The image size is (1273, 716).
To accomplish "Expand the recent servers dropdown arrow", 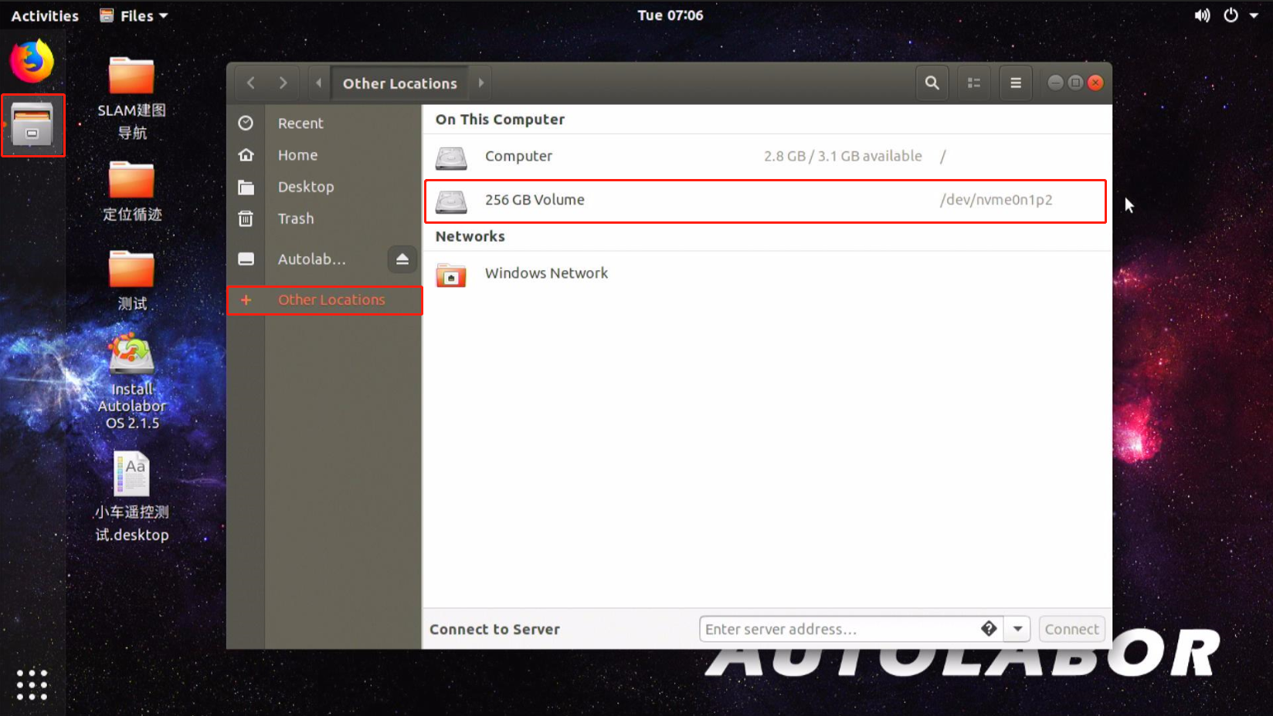I will click(x=1017, y=629).
